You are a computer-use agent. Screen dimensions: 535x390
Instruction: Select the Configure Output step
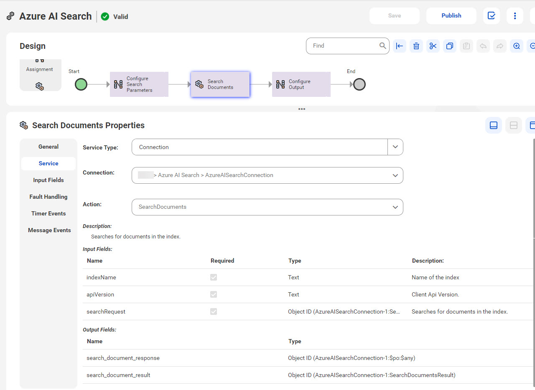click(301, 84)
